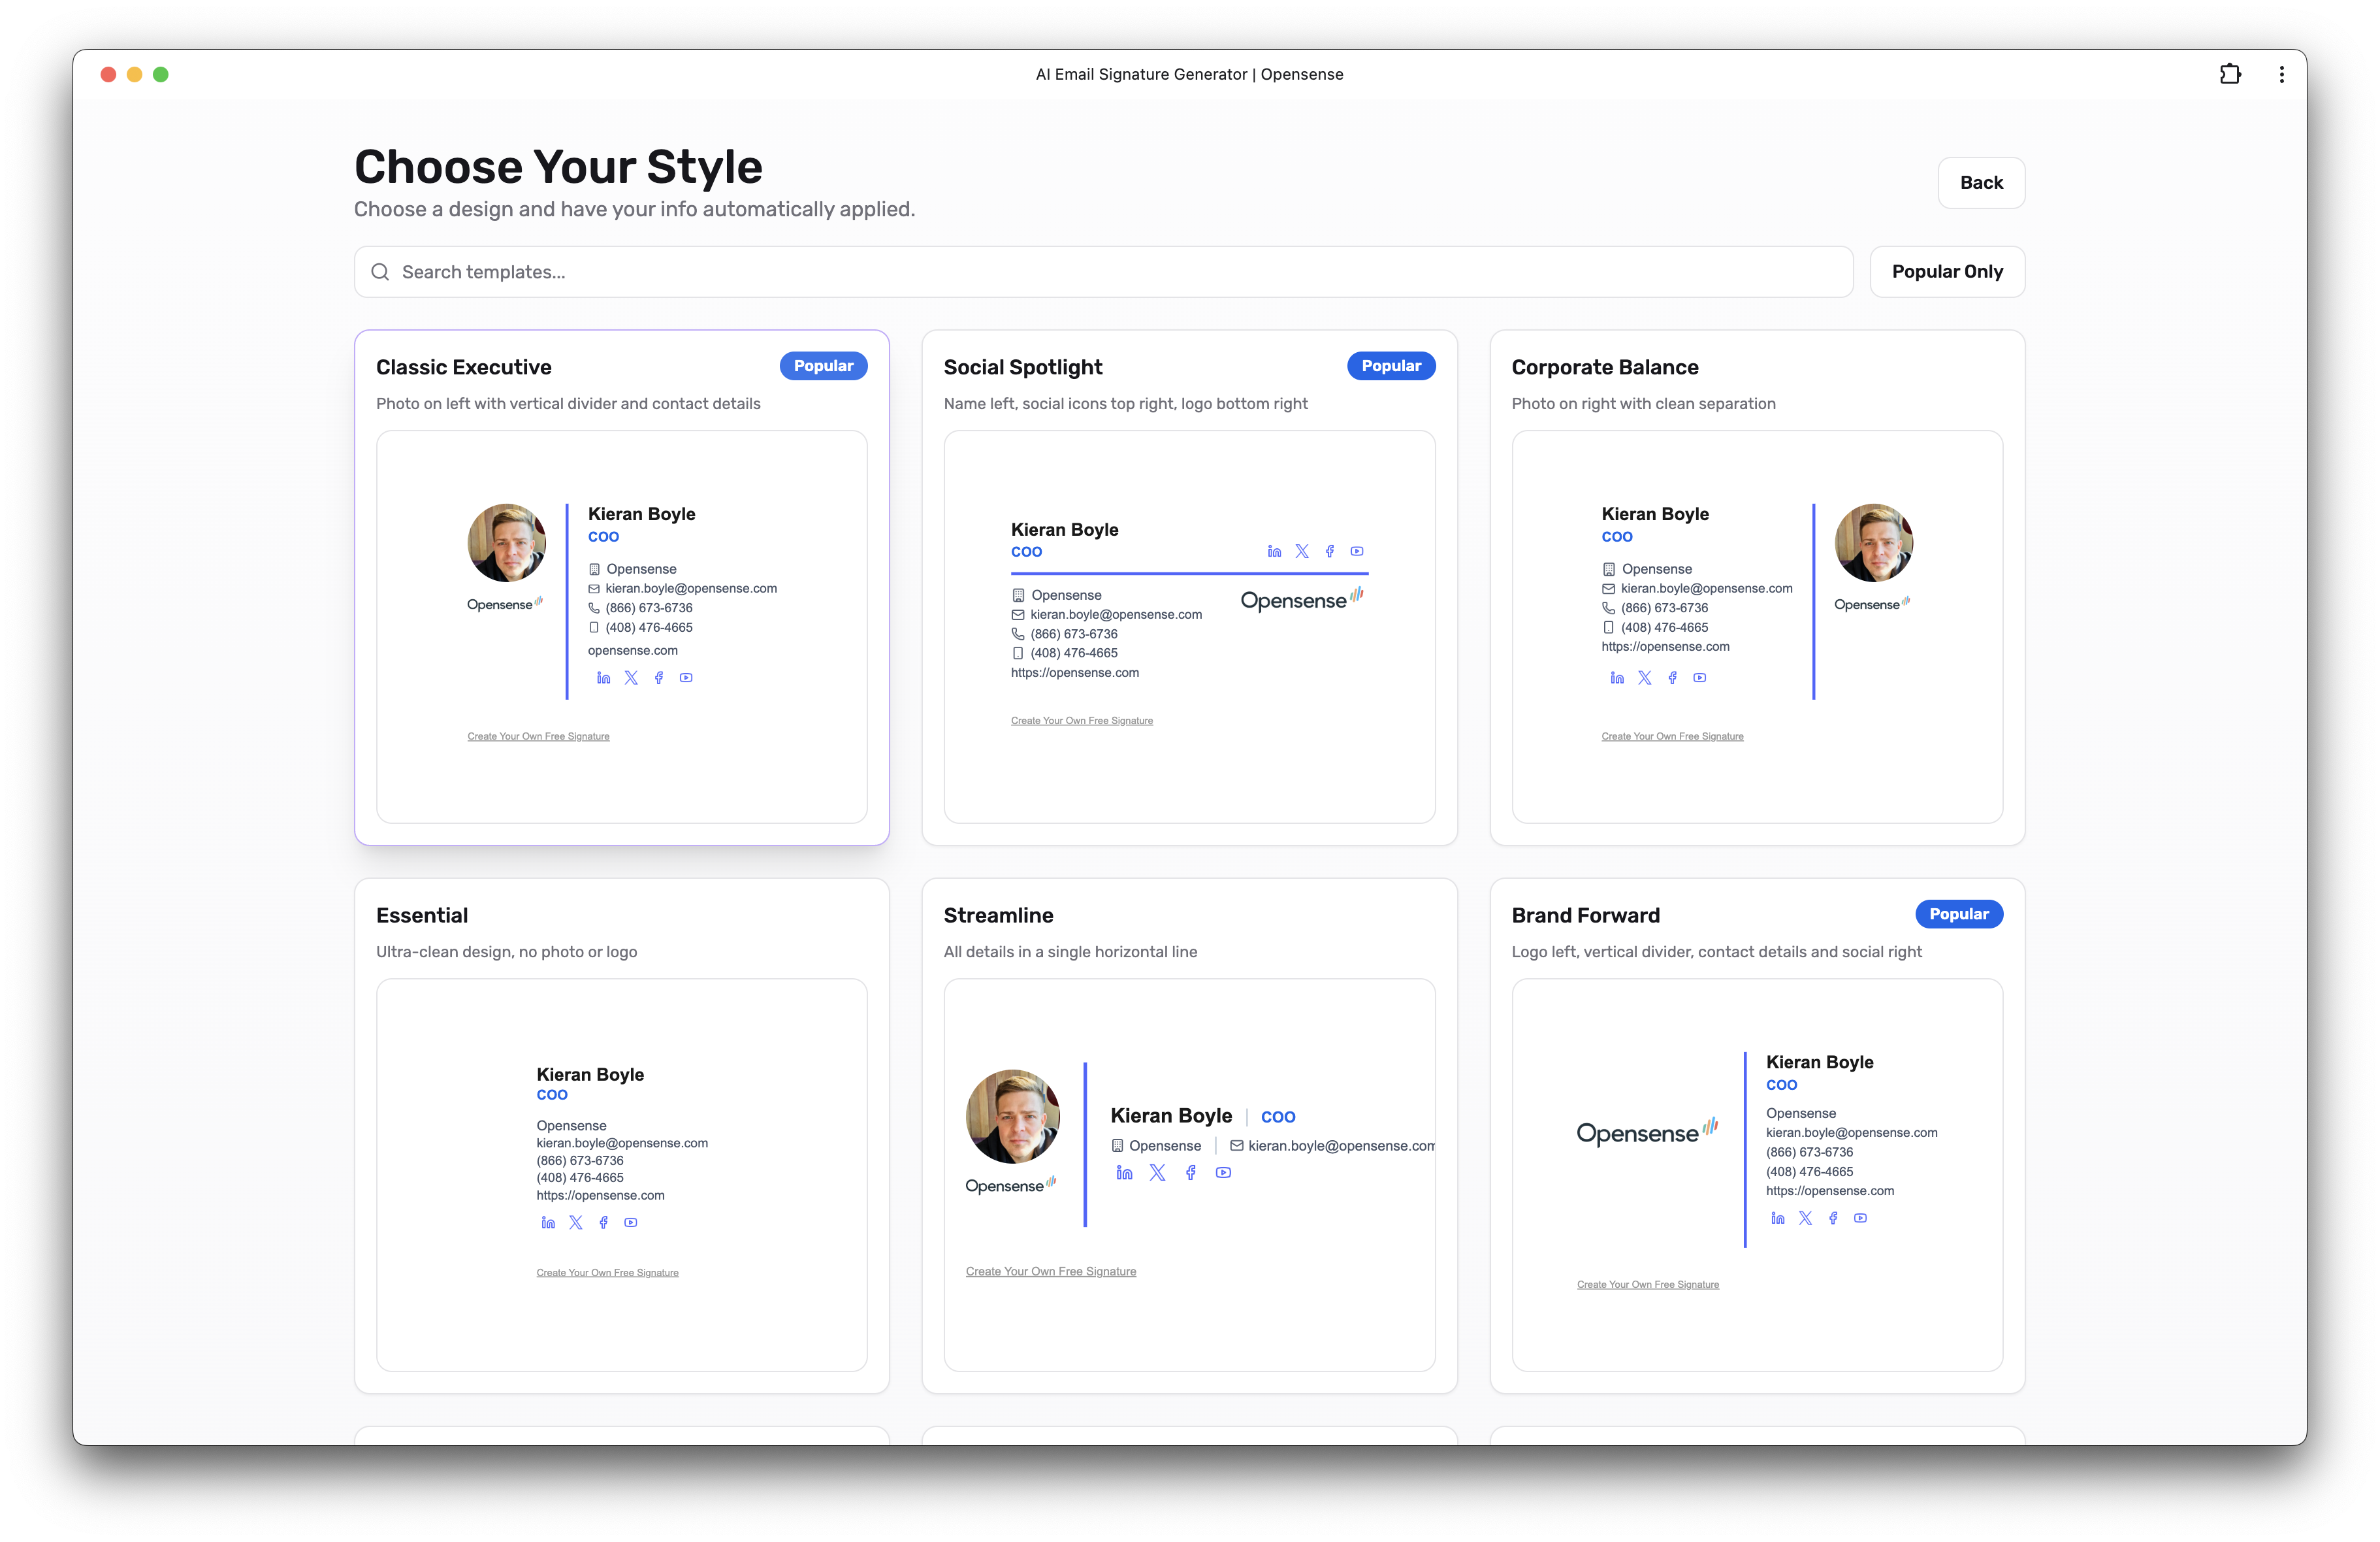
Task: Click the YouTube icon in Streamline preview
Action: (1223, 1173)
